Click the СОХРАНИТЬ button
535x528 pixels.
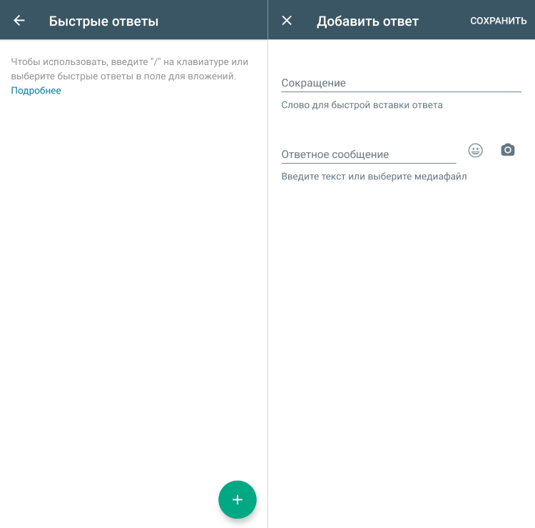click(498, 21)
